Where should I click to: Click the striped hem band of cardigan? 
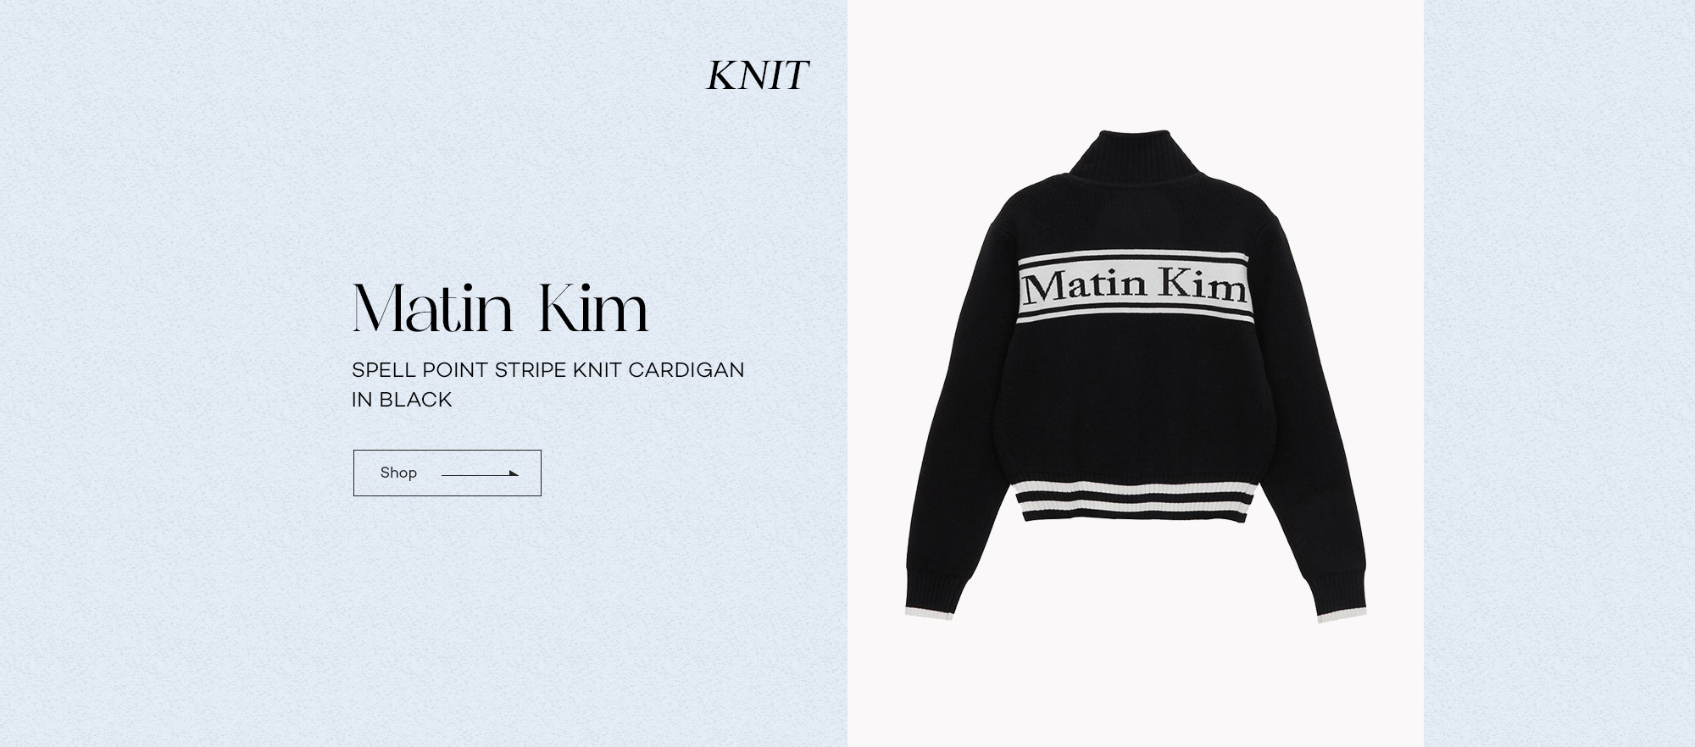(x=1136, y=502)
